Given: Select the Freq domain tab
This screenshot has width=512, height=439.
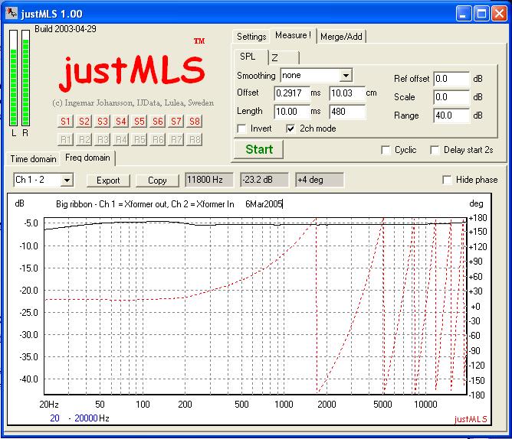Looking at the screenshot, I should tap(87, 158).
